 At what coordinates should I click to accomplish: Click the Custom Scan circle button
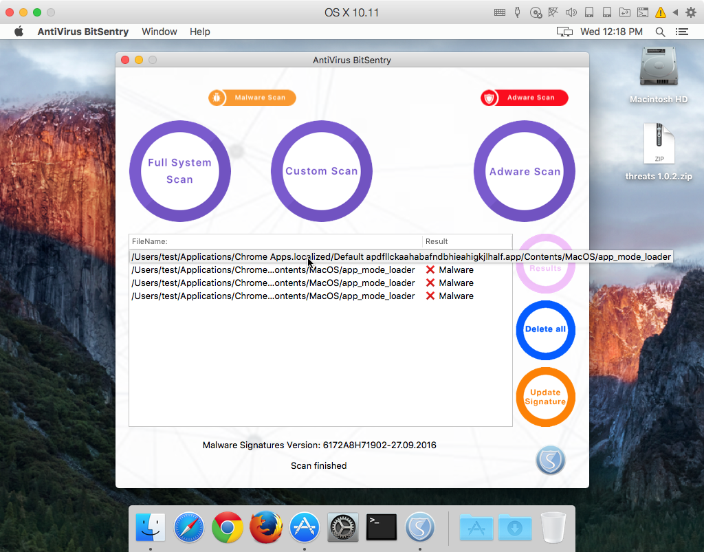click(x=322, y=171)
